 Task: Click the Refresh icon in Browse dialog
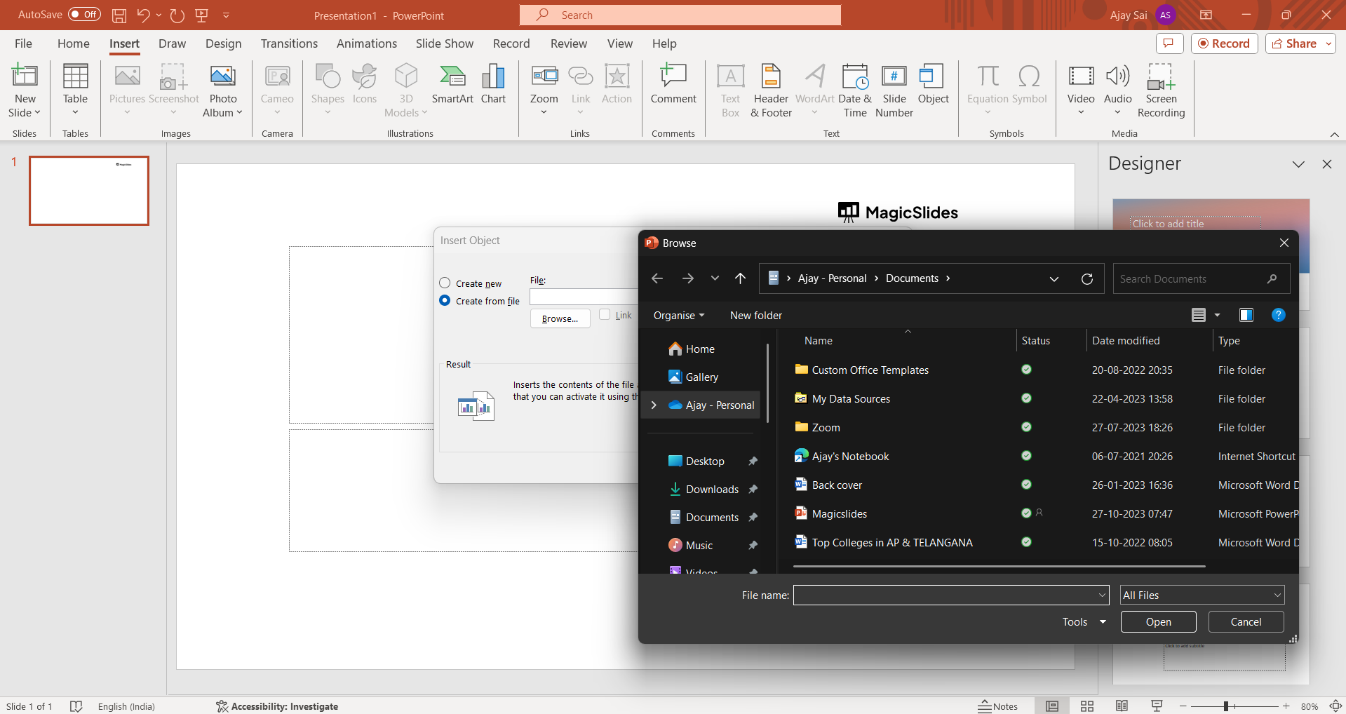pyautogui.click(x=1086, y=278)
